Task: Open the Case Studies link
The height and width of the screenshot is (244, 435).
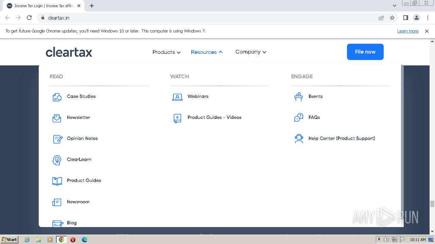Action: tap(81, 97)
